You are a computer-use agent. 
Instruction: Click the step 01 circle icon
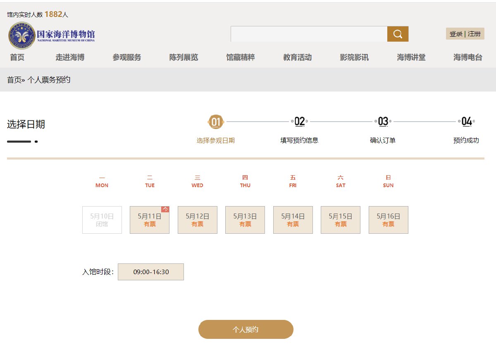(x=216, y=122)
